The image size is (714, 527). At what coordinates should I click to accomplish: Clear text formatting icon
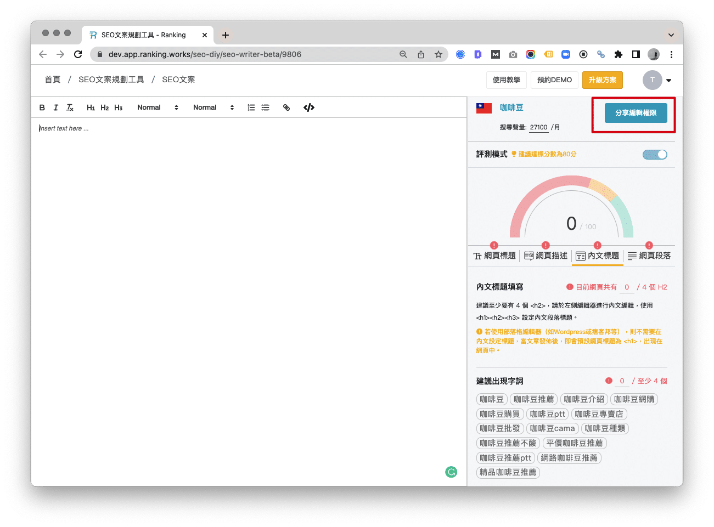(70, 107)
